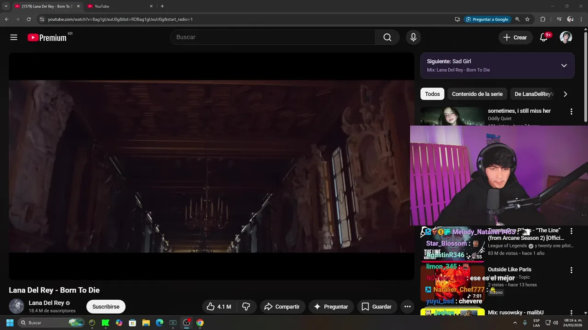The width and height of the screenshot is (588, 330).
Task: Close the second YouTube tab
Action: pos(151,6)
